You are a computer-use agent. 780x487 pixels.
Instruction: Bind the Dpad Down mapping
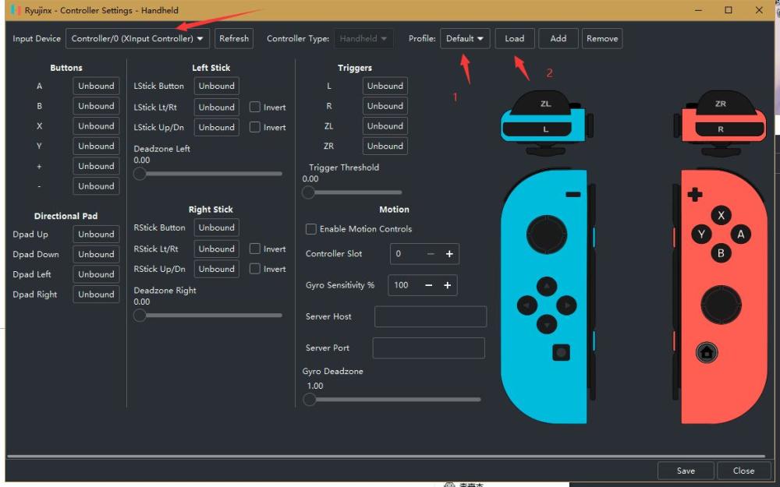96,254
